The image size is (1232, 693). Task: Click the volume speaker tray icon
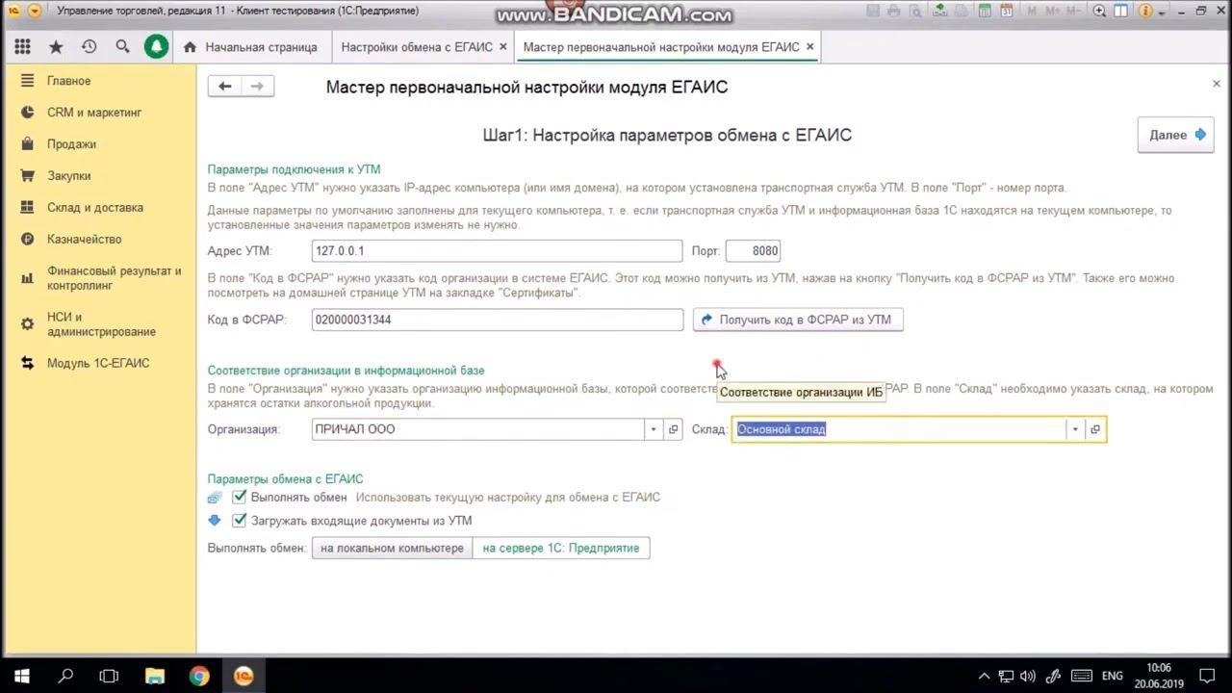click(1028, 676)
